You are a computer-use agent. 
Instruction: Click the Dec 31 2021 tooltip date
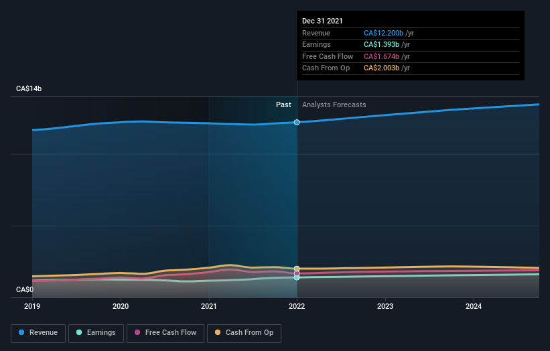(322, 21)
